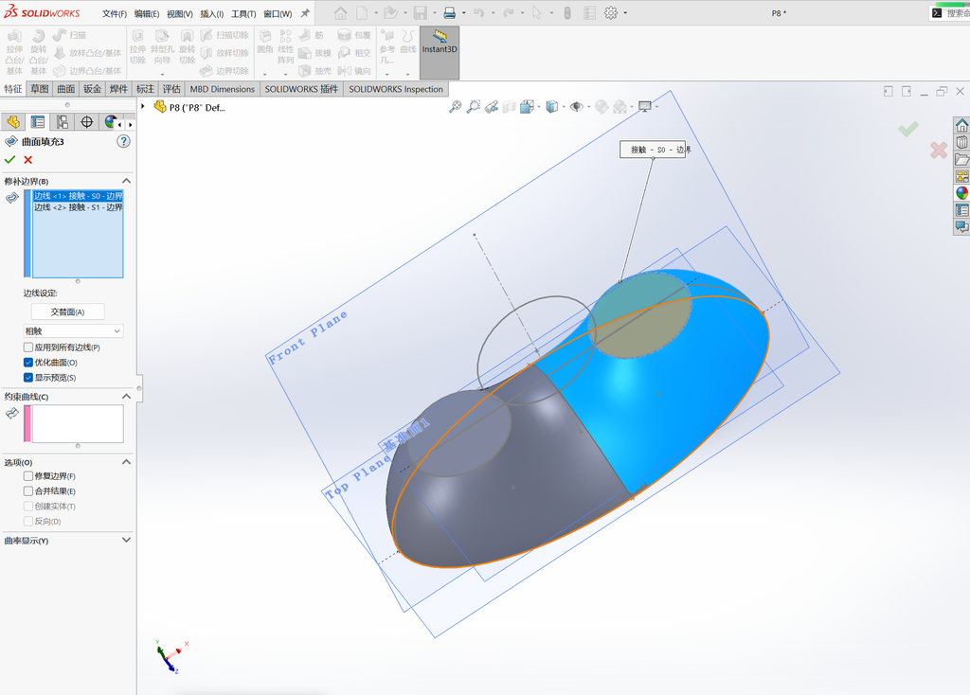Enable the 应用到所有边线(P) checkbox
Image resolution: width=970 pixels, height=695 pixels.
pyautogui.click(x=28, y=347)
